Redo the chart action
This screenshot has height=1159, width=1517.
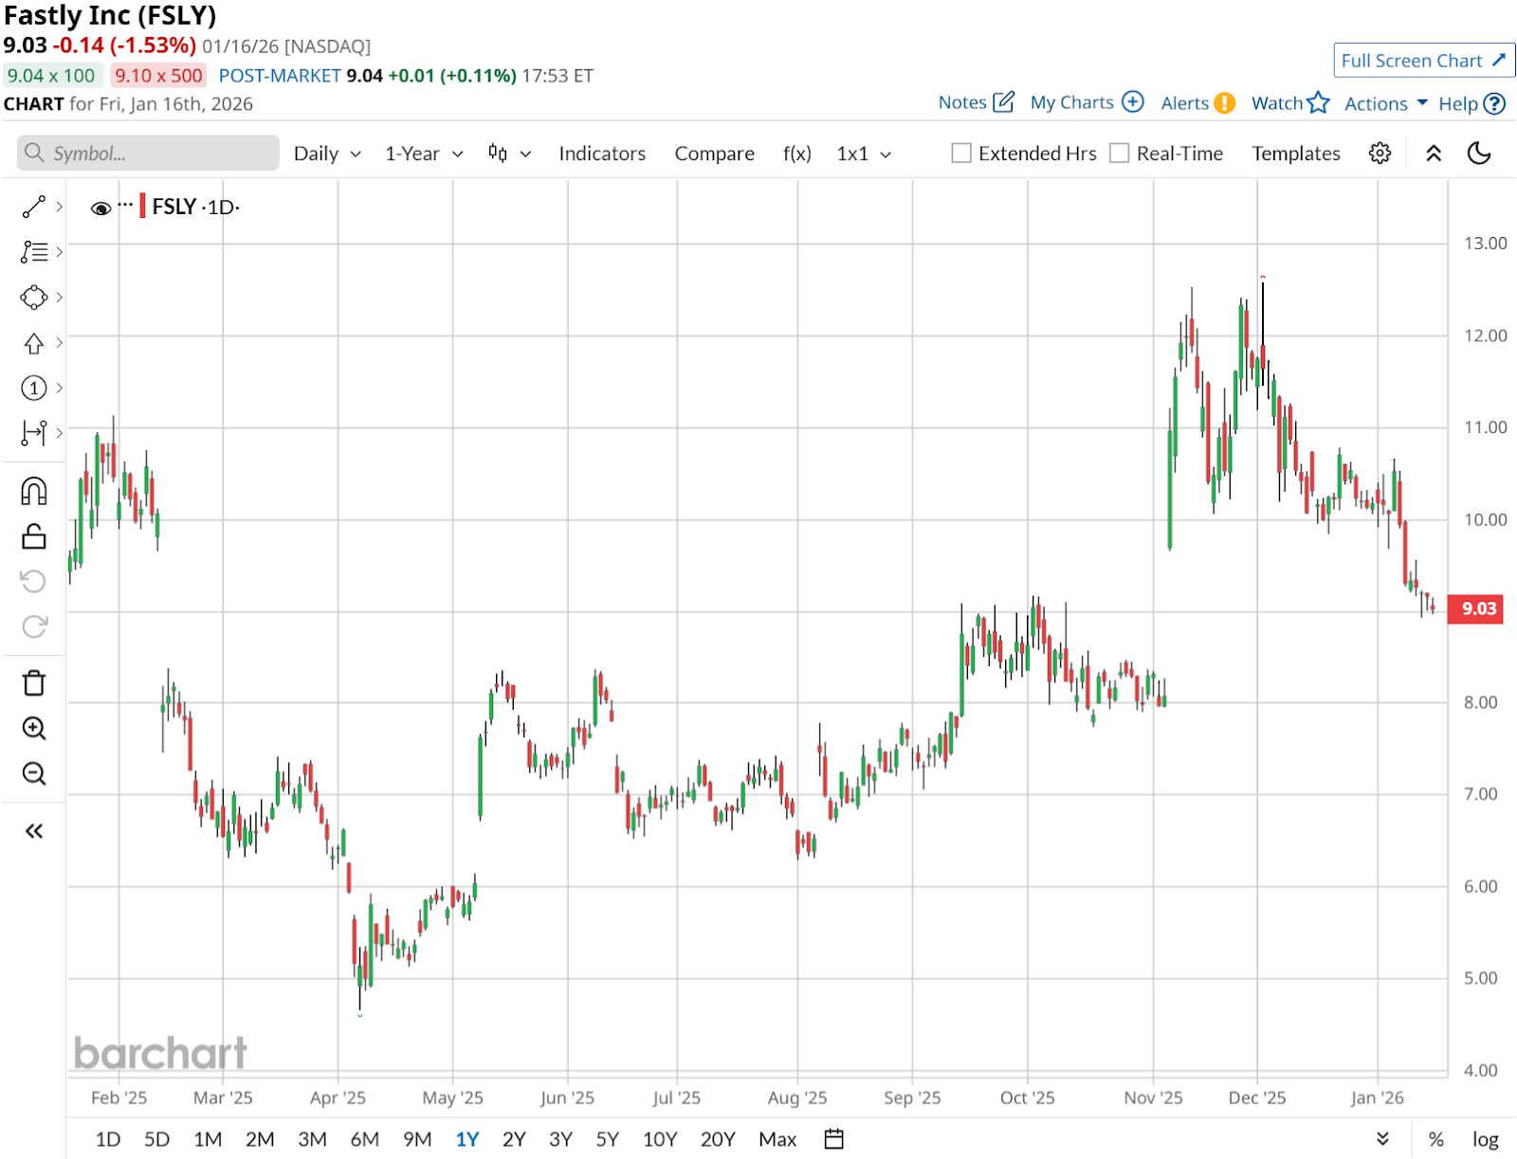[34, 626]
